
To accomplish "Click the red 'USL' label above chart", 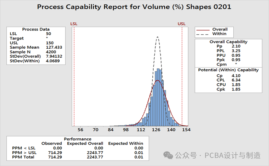I will click(x=181, y=24).
